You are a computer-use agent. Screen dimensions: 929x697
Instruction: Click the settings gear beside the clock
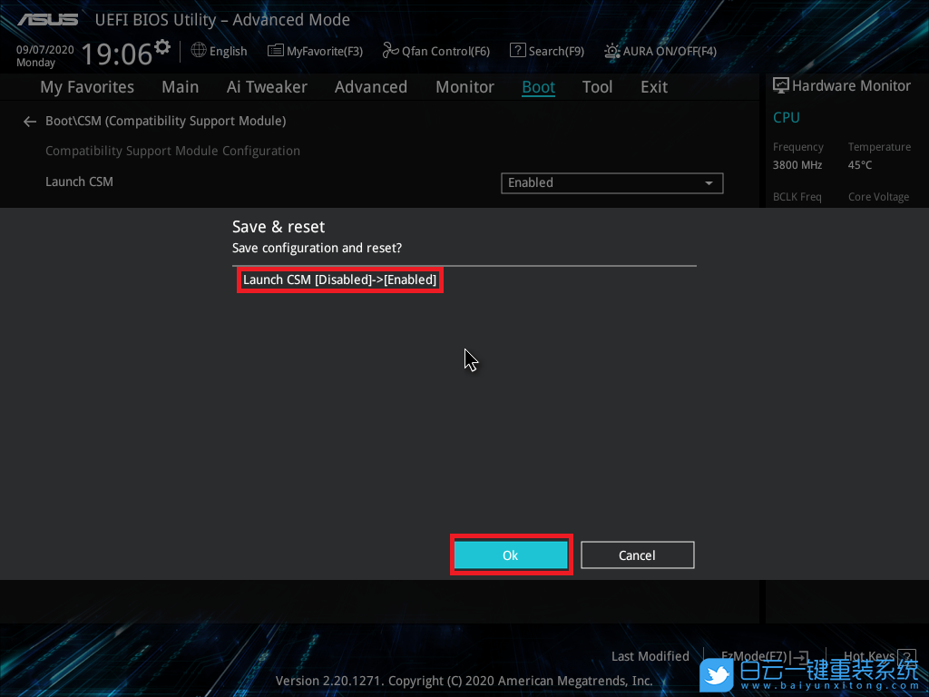point(162,46)
